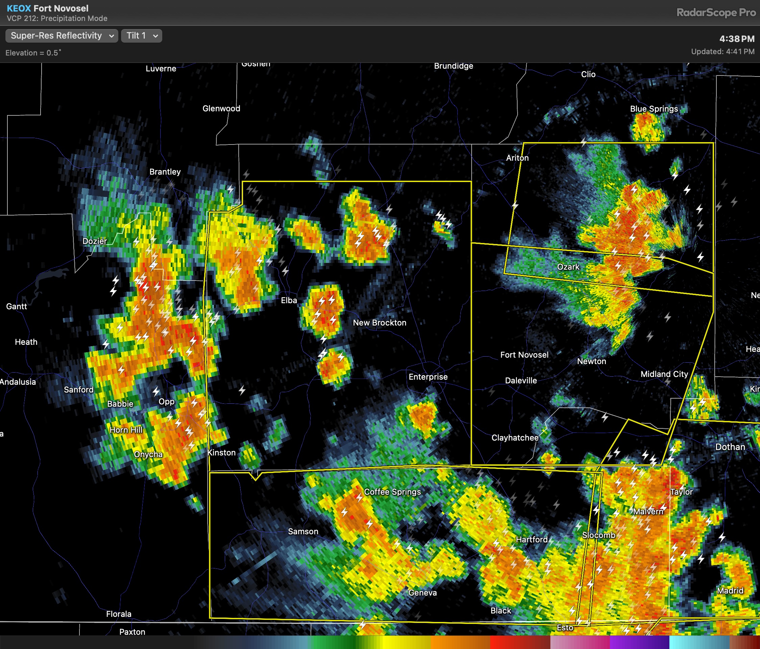This screenshot has height=649, width=760.
Task: Click the Madrid city label
Action: click(x=730, y=591)
